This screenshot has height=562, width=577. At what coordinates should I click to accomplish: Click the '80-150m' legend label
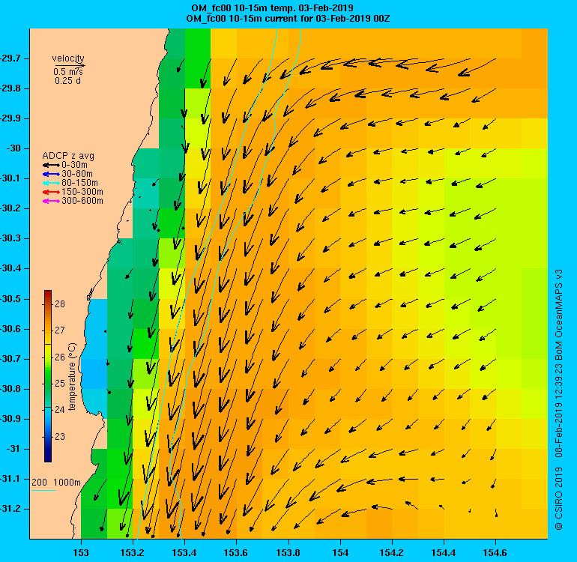click(80, 183)
